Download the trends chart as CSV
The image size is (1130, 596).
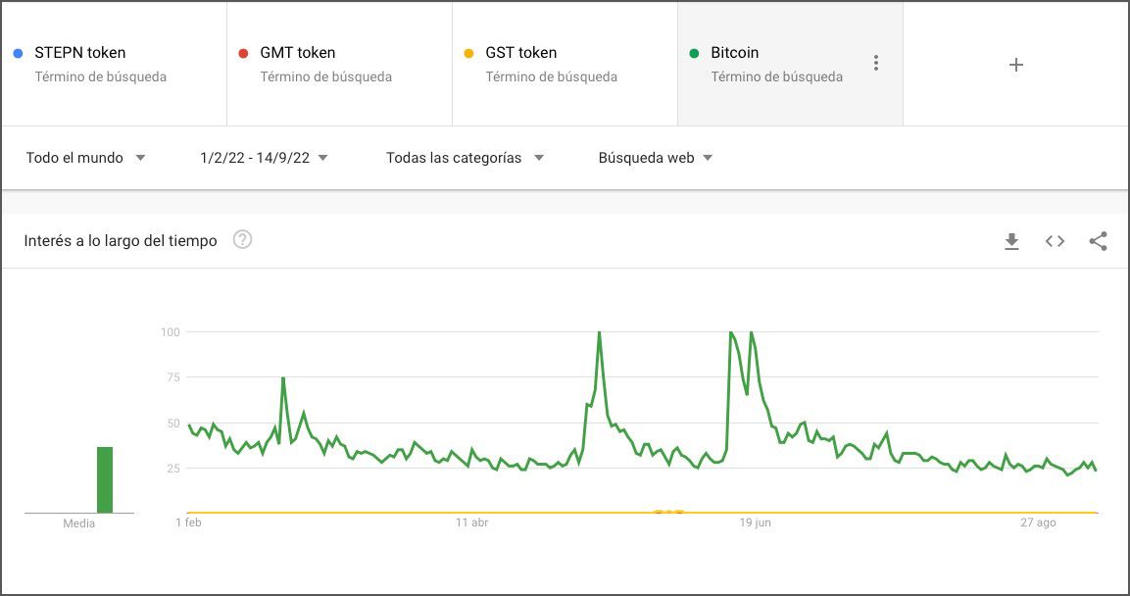[1011, 241]
